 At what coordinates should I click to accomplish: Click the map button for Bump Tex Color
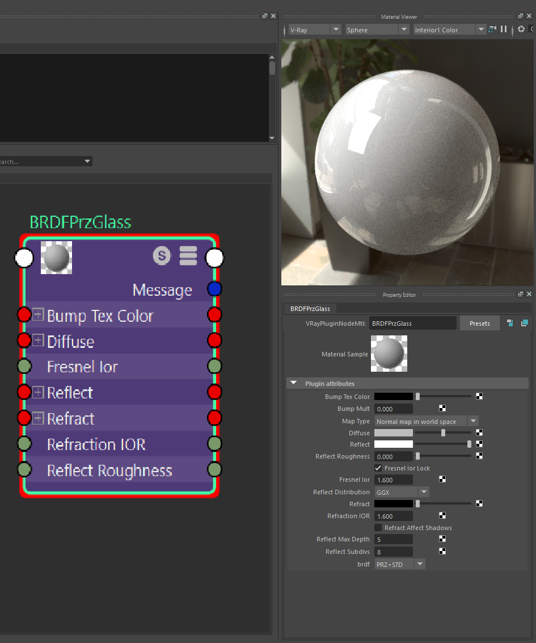tap(479, 396)
